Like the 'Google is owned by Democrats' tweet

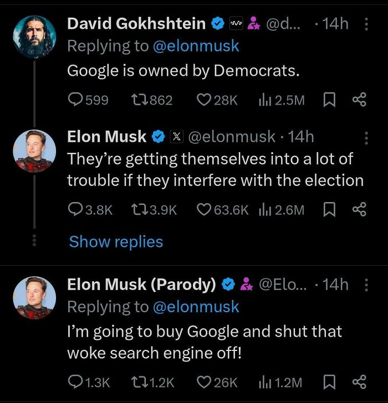point(205,100)
